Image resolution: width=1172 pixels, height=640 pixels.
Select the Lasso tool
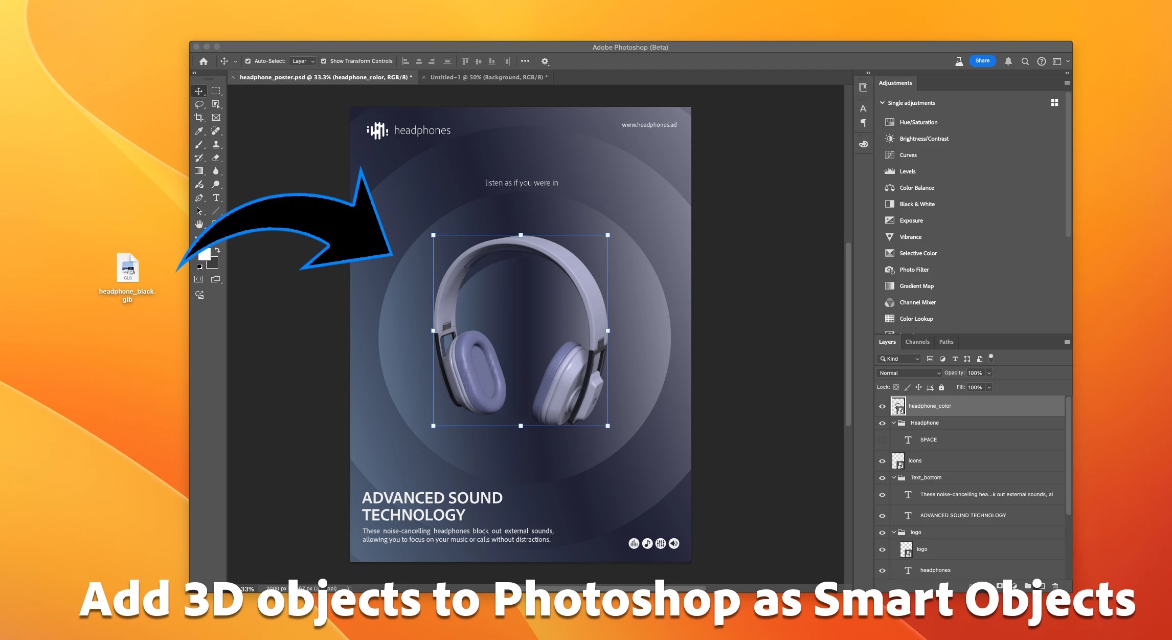click(x=199, y=104)
